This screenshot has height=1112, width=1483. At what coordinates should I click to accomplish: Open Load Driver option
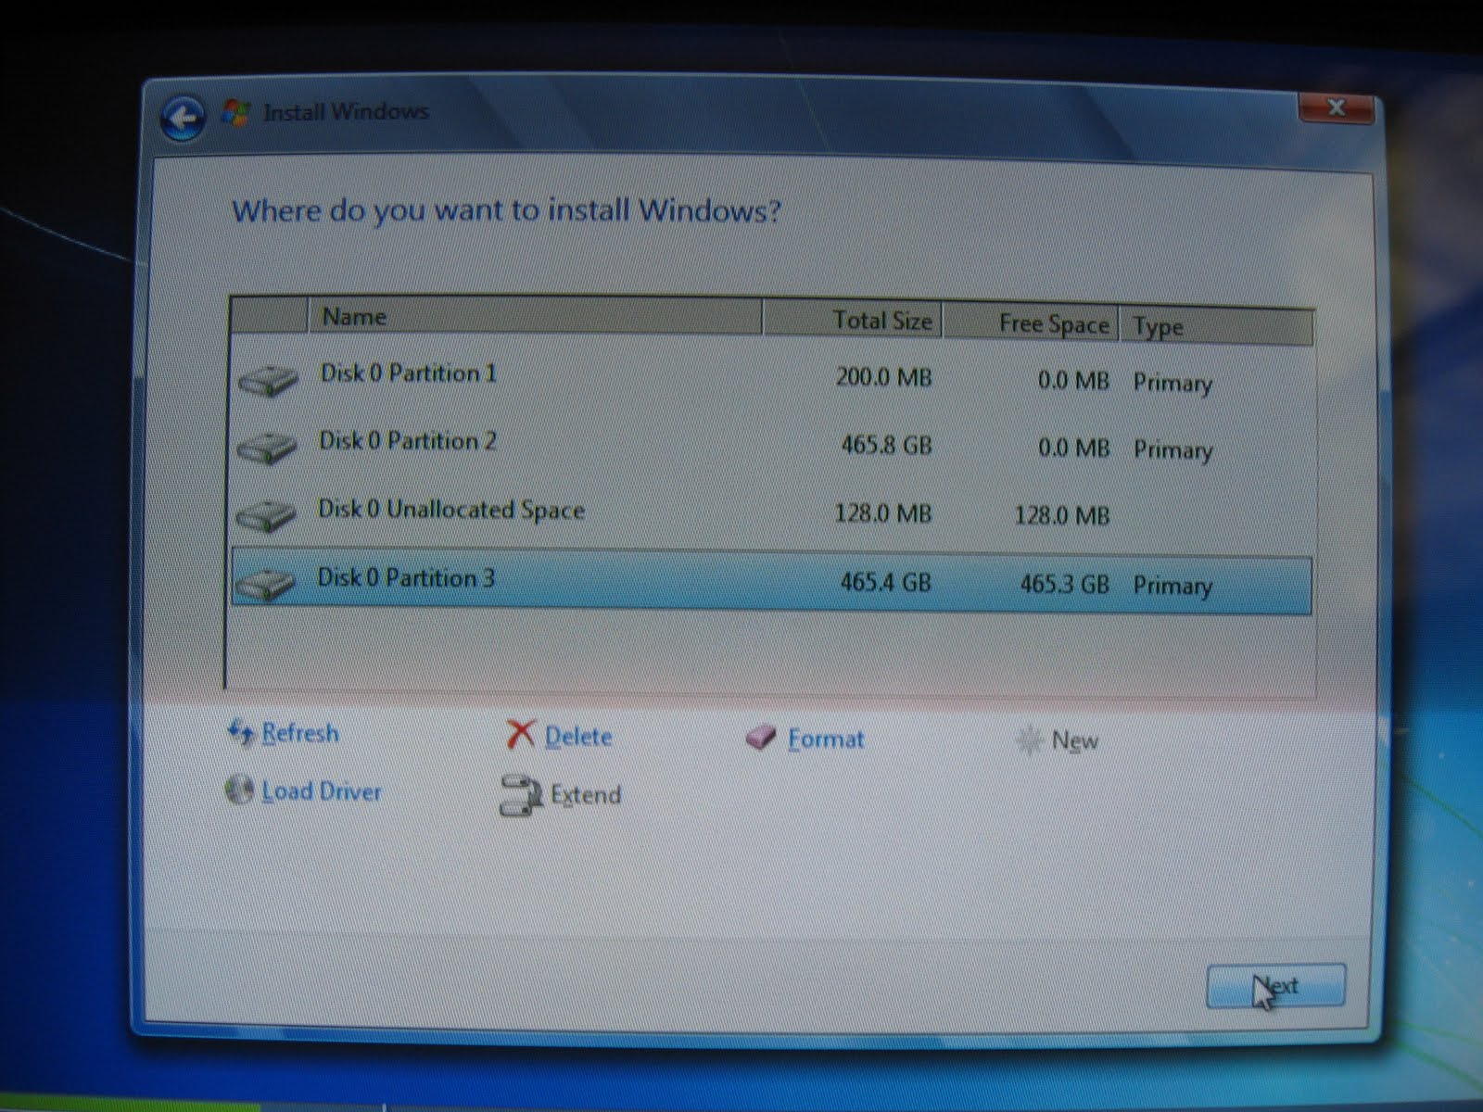click(321, 791)
